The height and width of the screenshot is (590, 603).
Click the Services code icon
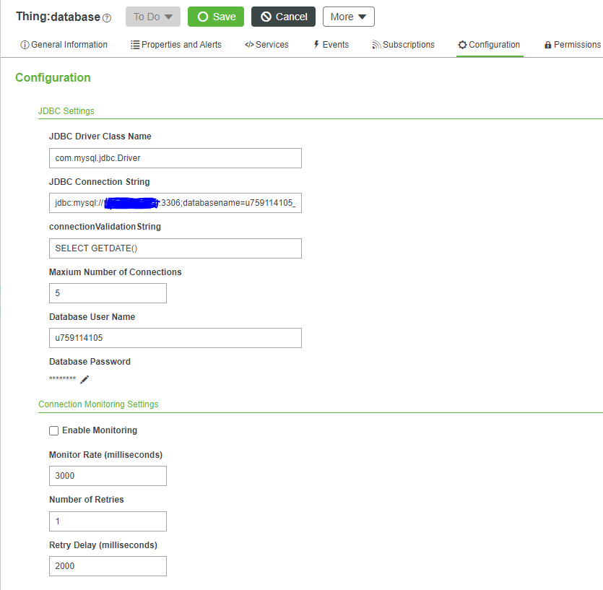248,44
